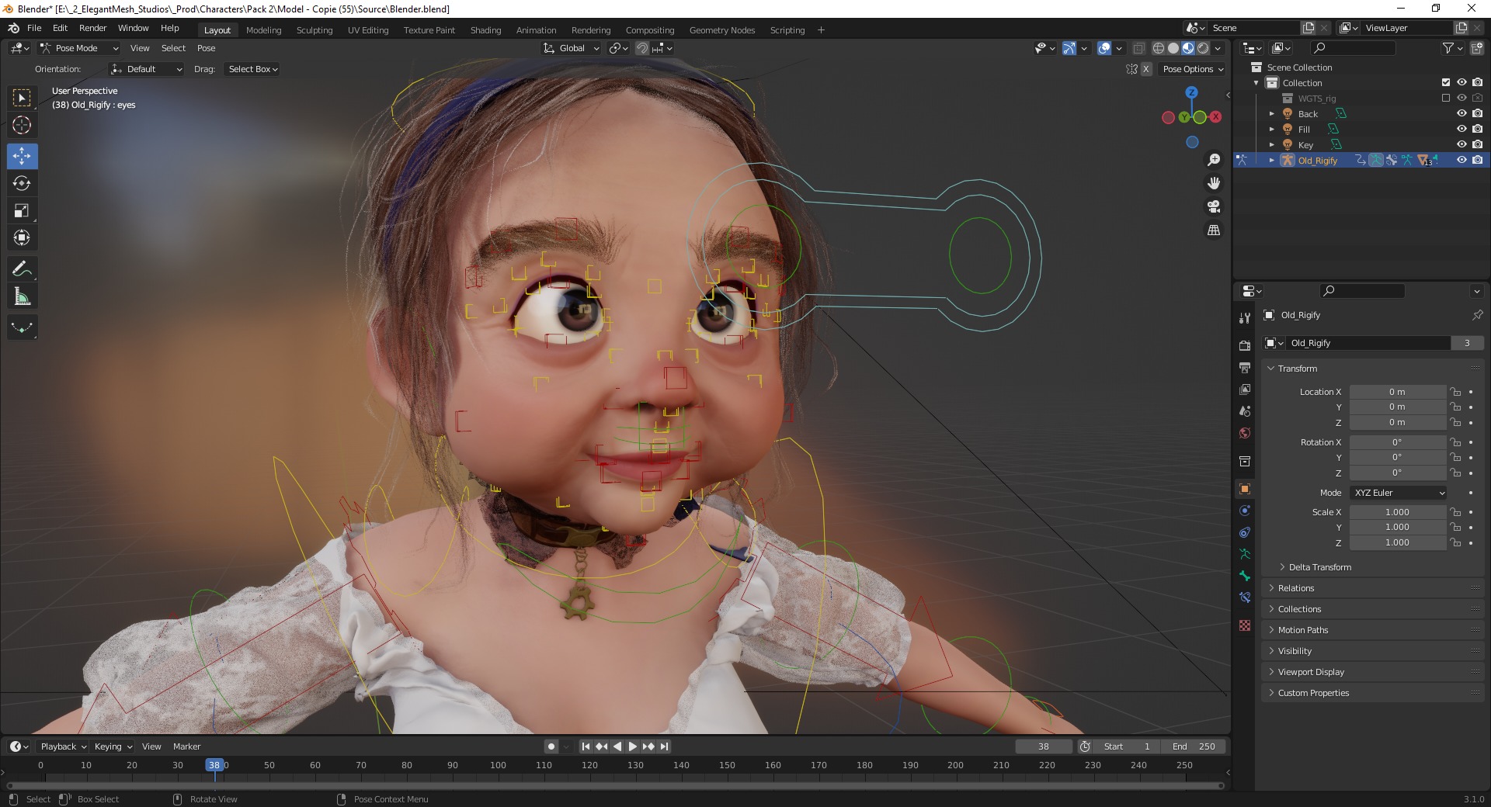Choose the Measure ruler tool

click(x=22, y=296)
